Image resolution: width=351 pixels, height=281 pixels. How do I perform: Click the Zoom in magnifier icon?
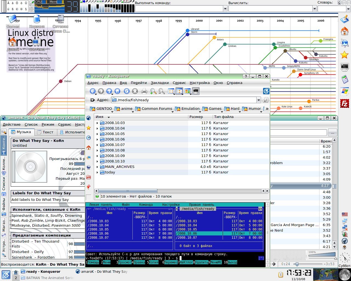pos(154,91)
